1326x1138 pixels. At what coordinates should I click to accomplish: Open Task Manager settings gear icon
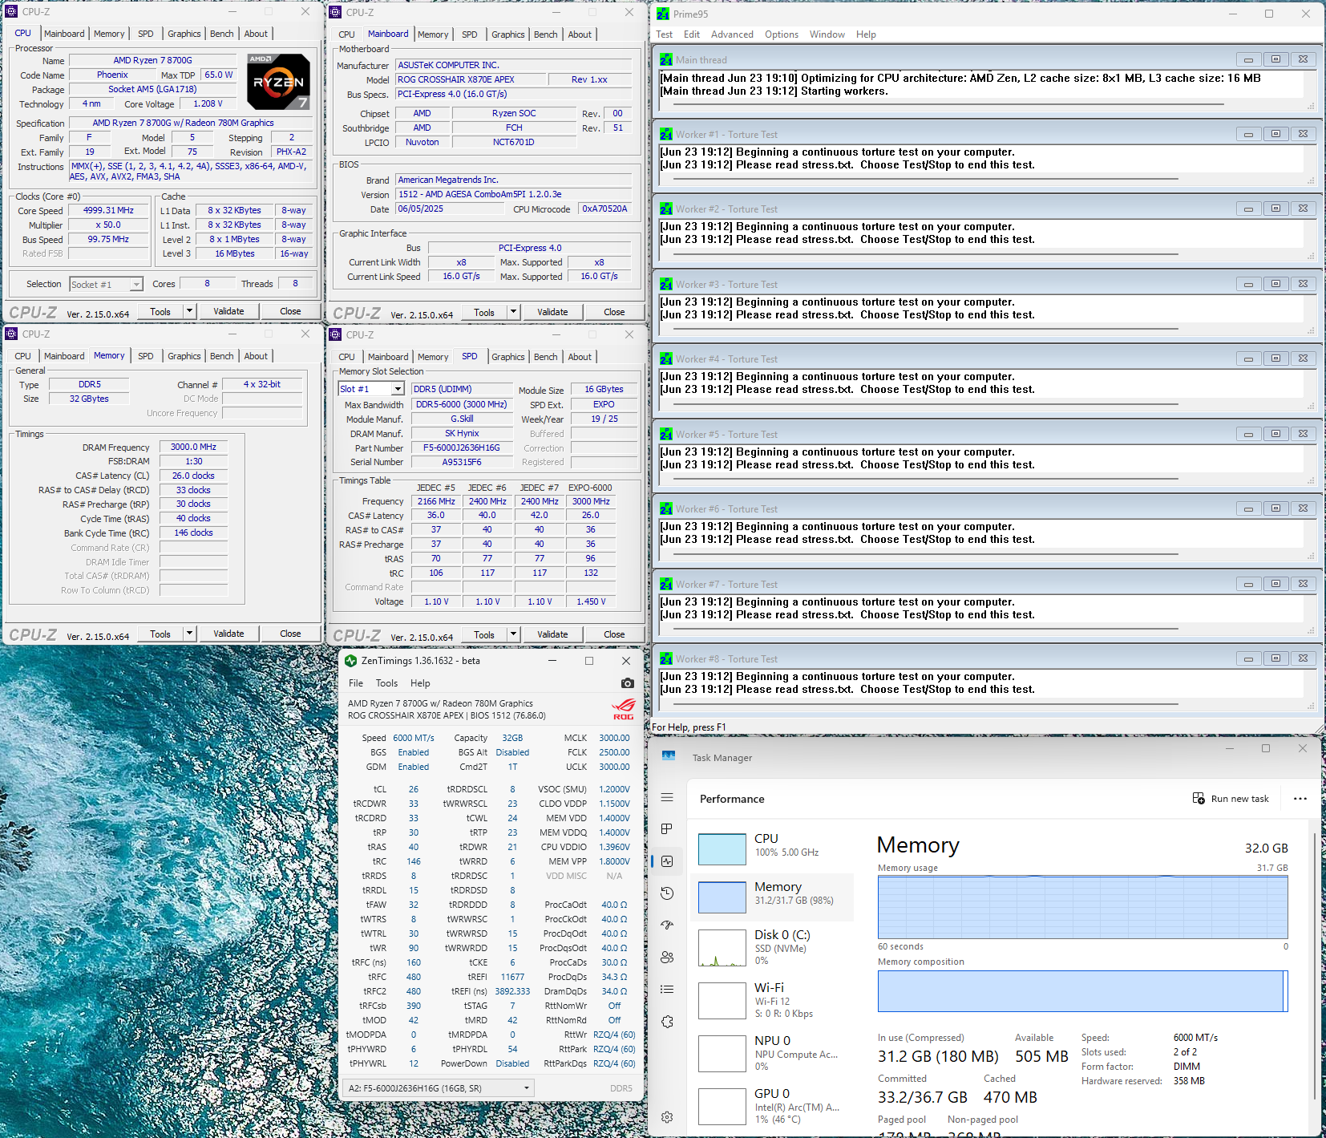pyautogui.click(x=667, y=1117)
